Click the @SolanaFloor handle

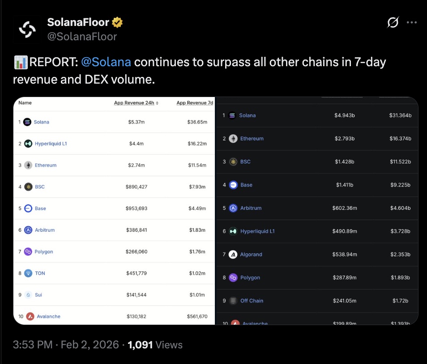pyautogui.click(x=82, y=36)
